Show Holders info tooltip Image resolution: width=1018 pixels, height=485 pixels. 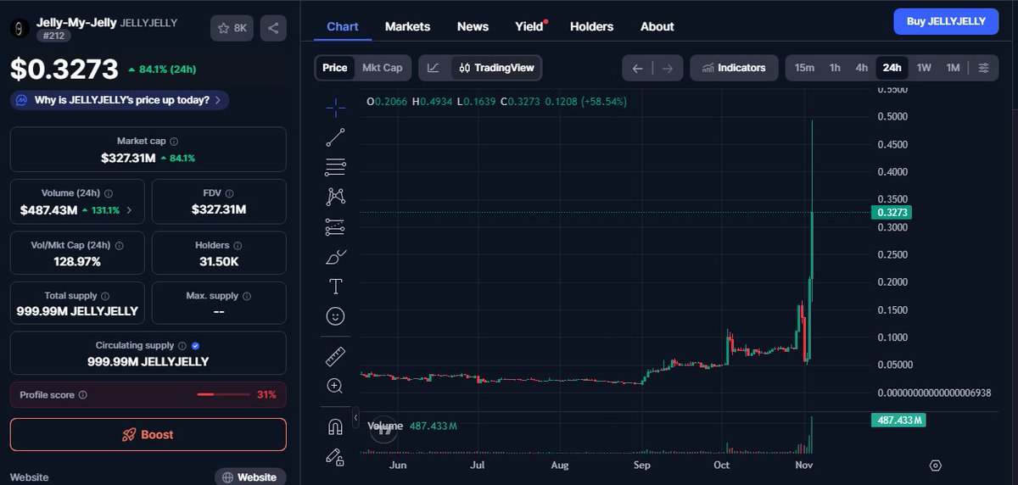coord(238,245)
